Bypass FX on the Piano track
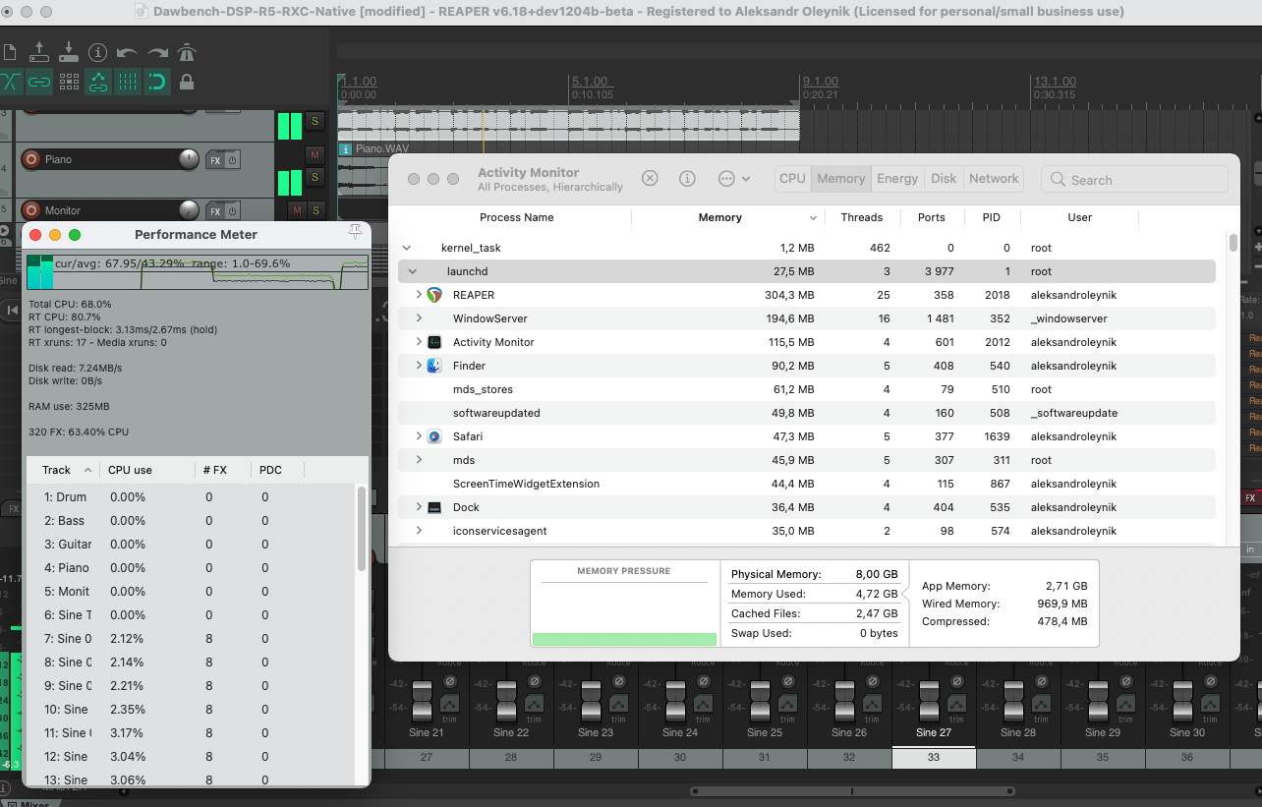The width and height of the screenshot is (1262, 807). (x=233, y=159)
